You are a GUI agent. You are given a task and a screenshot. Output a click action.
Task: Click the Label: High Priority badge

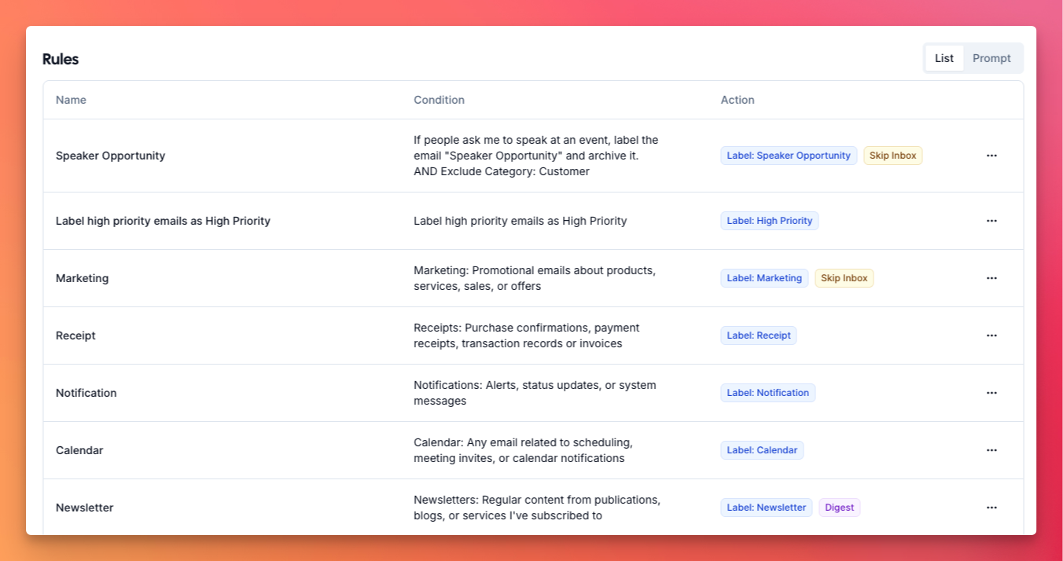[x=770, y=221]
